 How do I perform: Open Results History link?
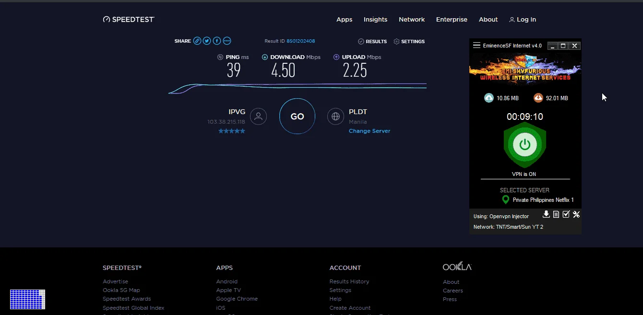(349, 281)
